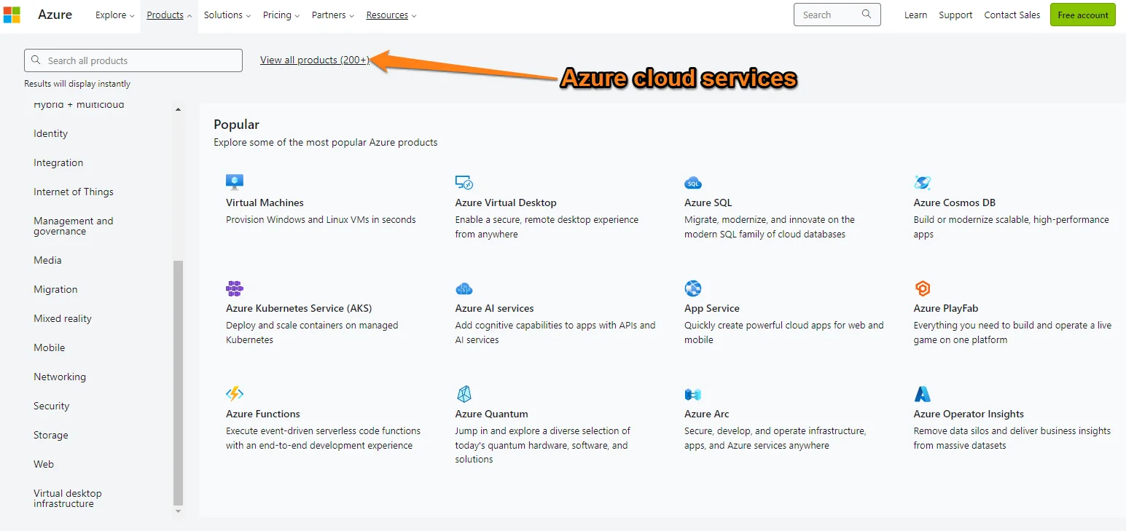
Task: Select the Migration category
Action: [x=55, y=289]
